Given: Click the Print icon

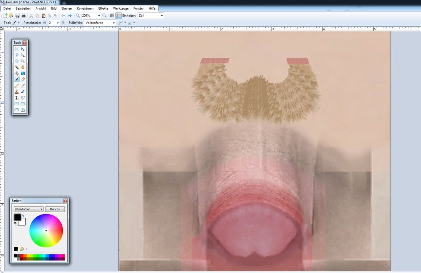Looking at the screenshot, I should (24, 16).
